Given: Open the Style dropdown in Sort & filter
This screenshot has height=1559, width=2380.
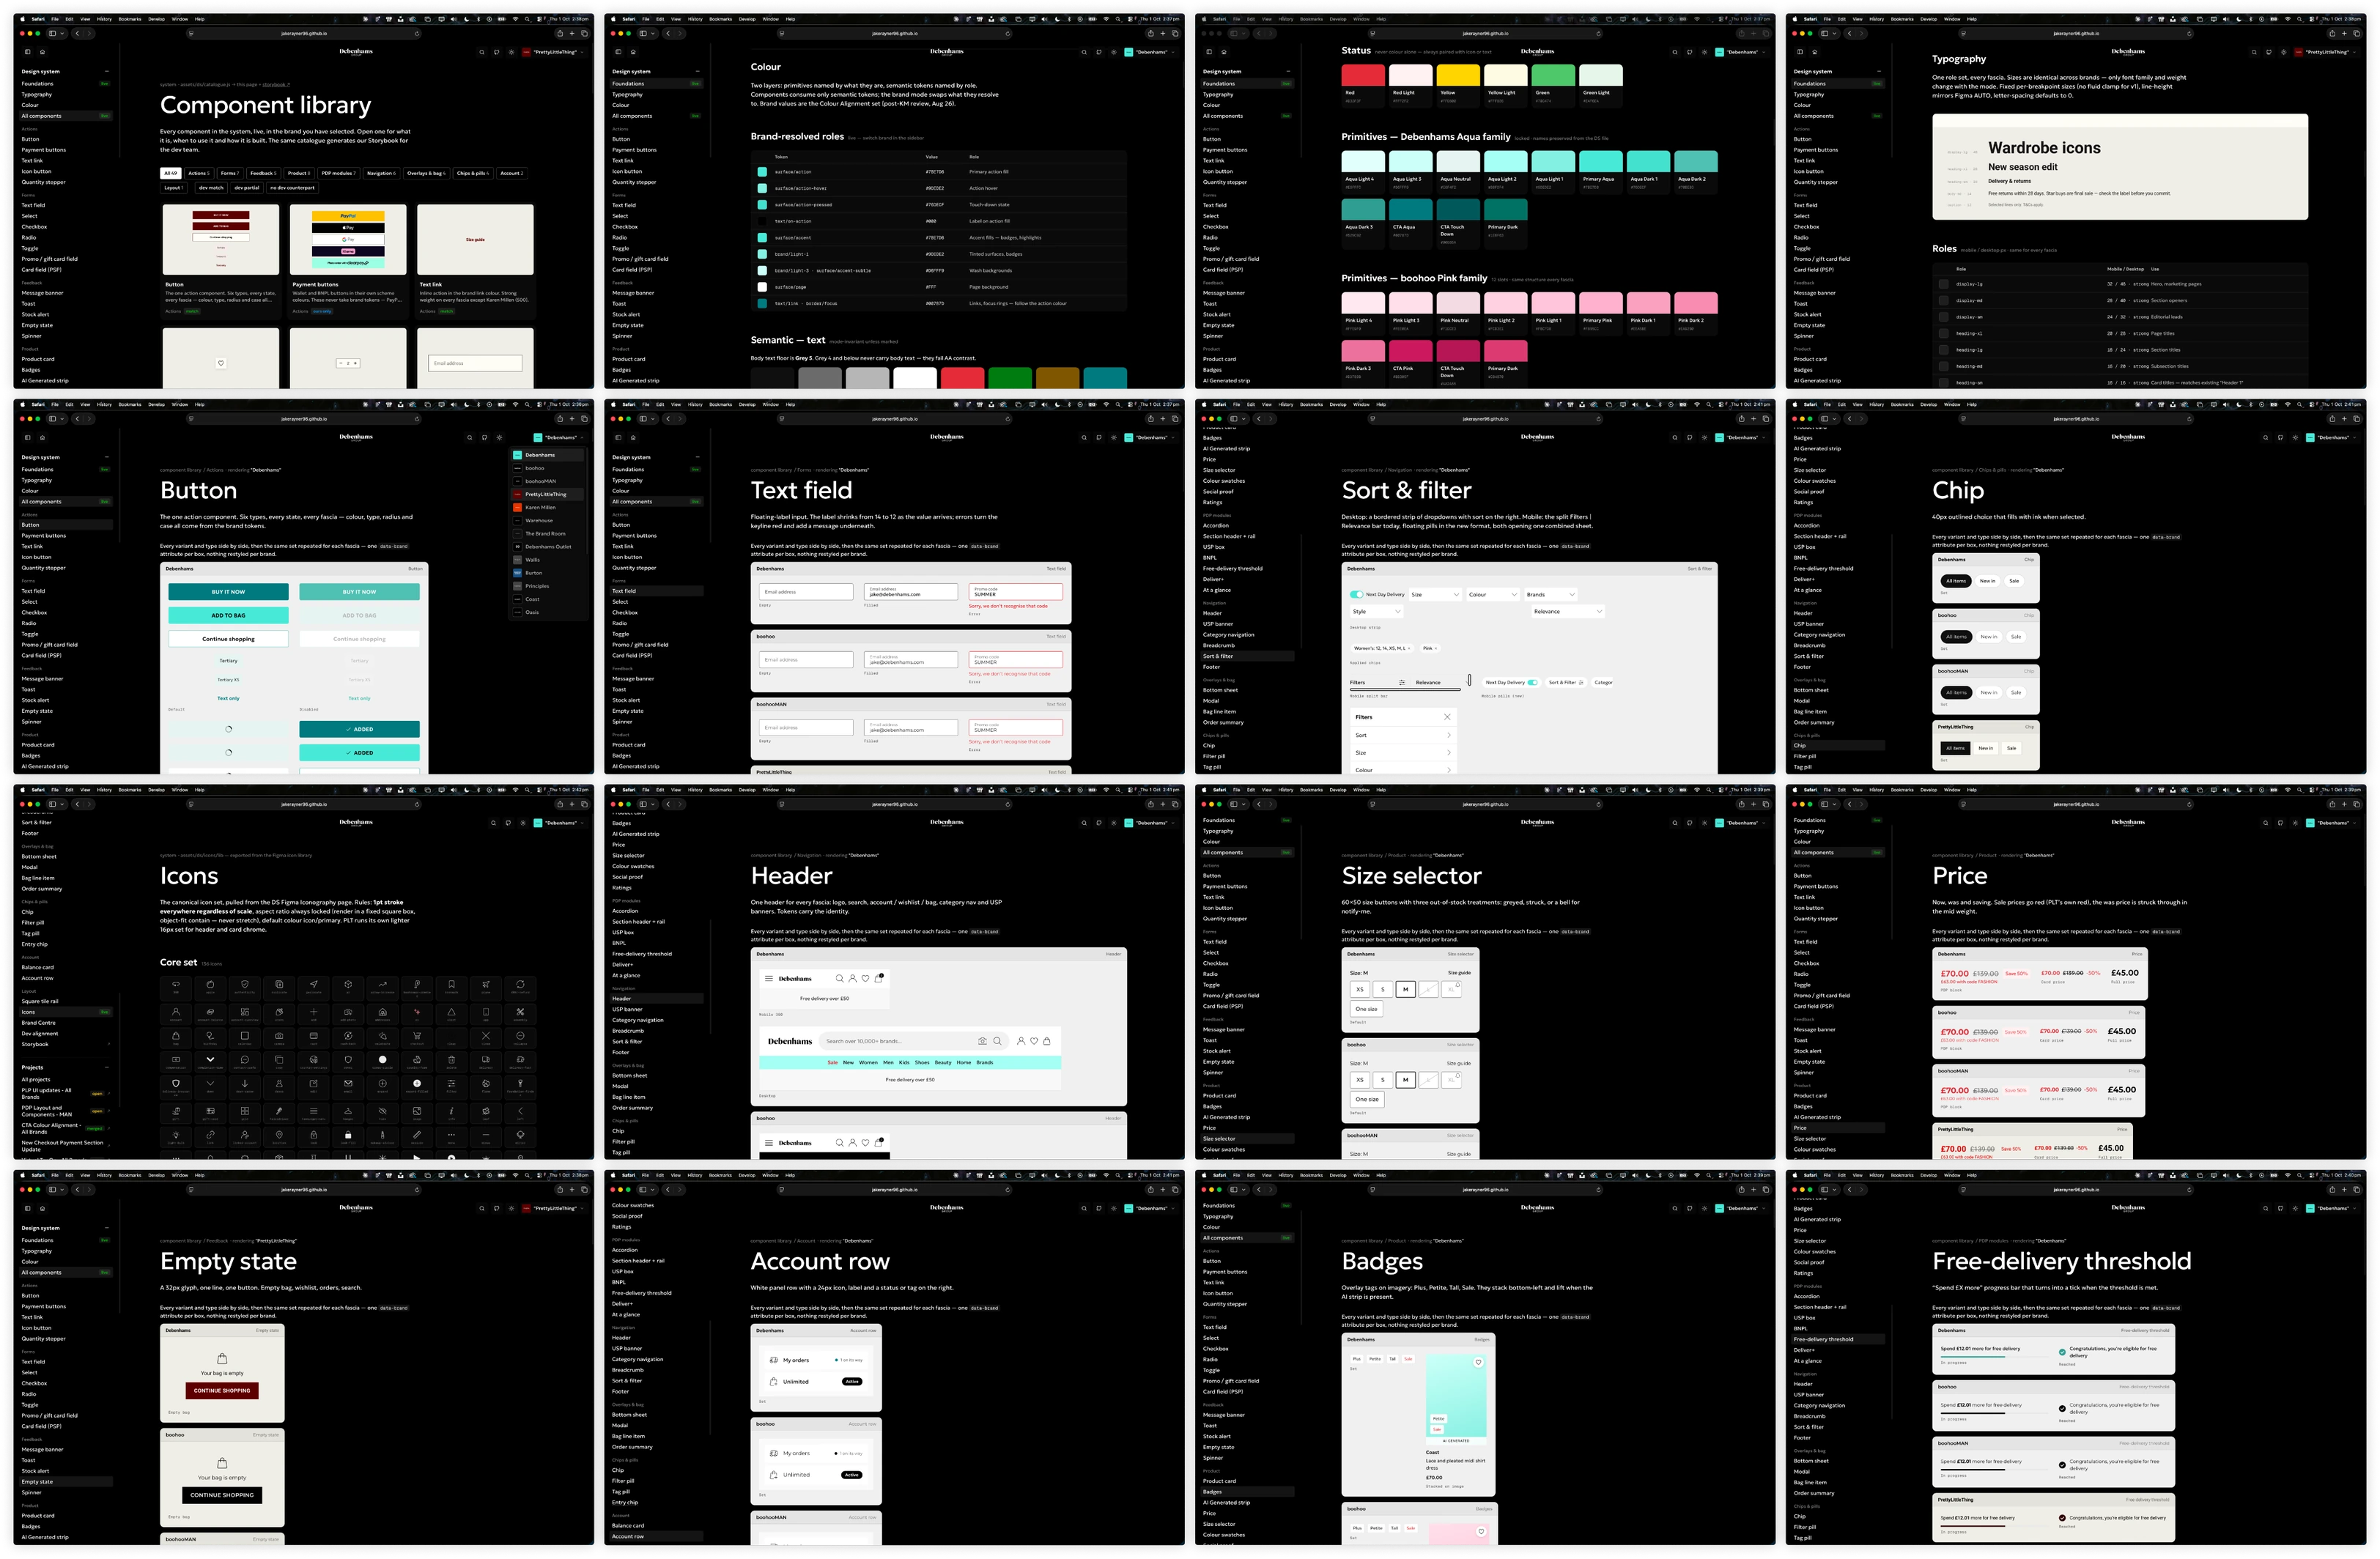Looking at the screenshot, I should pyautogui.click(x=1376, y=611).
